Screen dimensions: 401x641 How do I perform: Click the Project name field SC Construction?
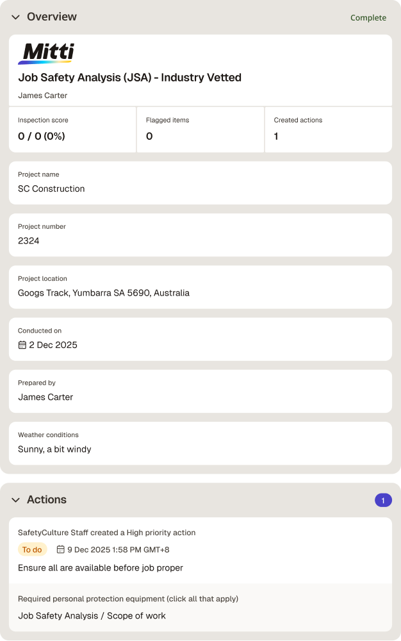tap(201, 183)
